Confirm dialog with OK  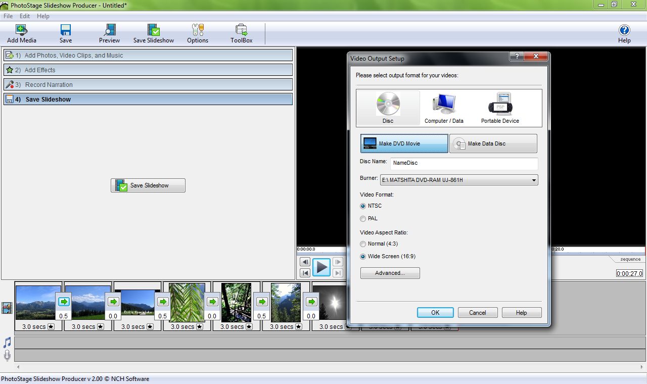[435, 313]
